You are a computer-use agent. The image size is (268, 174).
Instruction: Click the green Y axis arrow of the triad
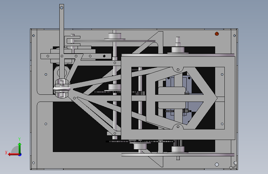(x=20, y=148)
